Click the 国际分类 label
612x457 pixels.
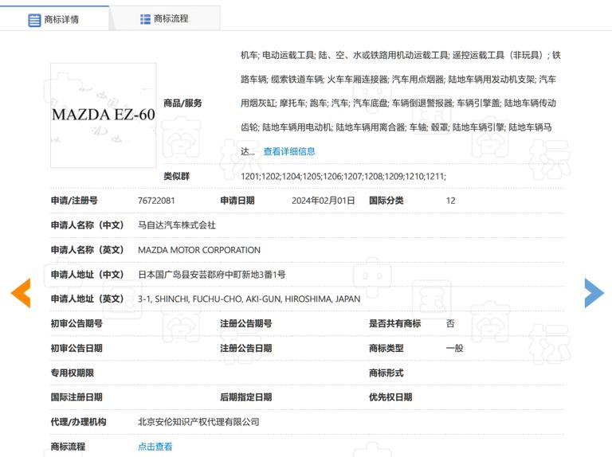pyautogui.click(x=386, y=201)
